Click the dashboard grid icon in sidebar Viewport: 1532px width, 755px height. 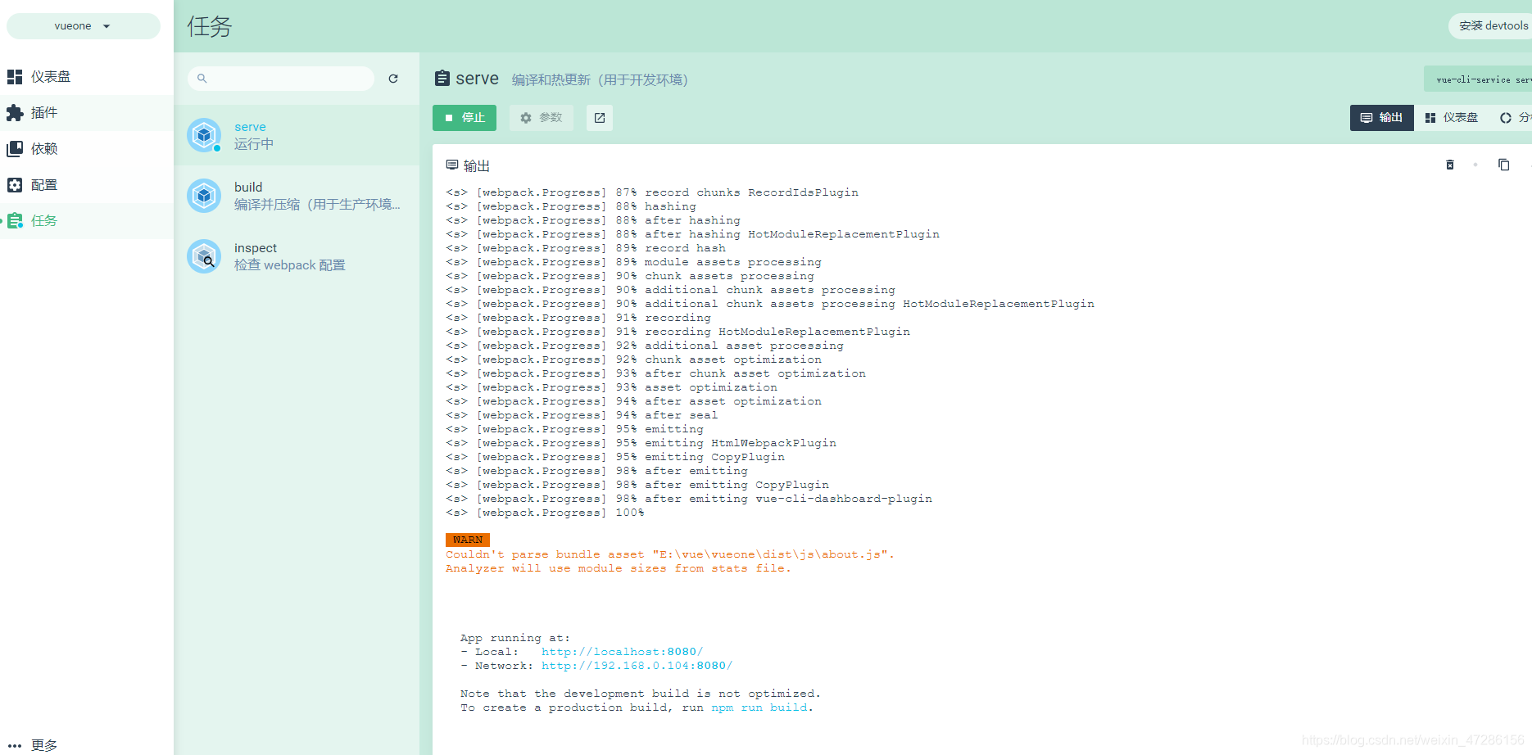point(15,77)
